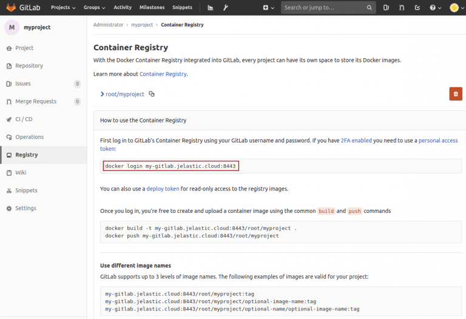
Task: Click the Settings gear icon in sidebar
Action: (9, 209)
